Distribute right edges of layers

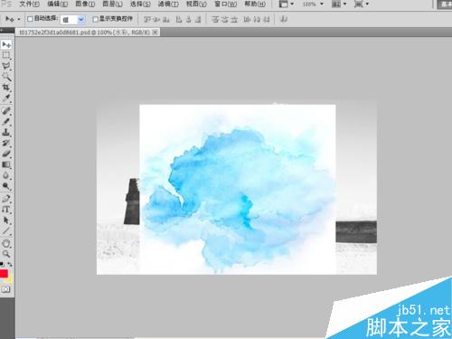(x=266, y=20)
